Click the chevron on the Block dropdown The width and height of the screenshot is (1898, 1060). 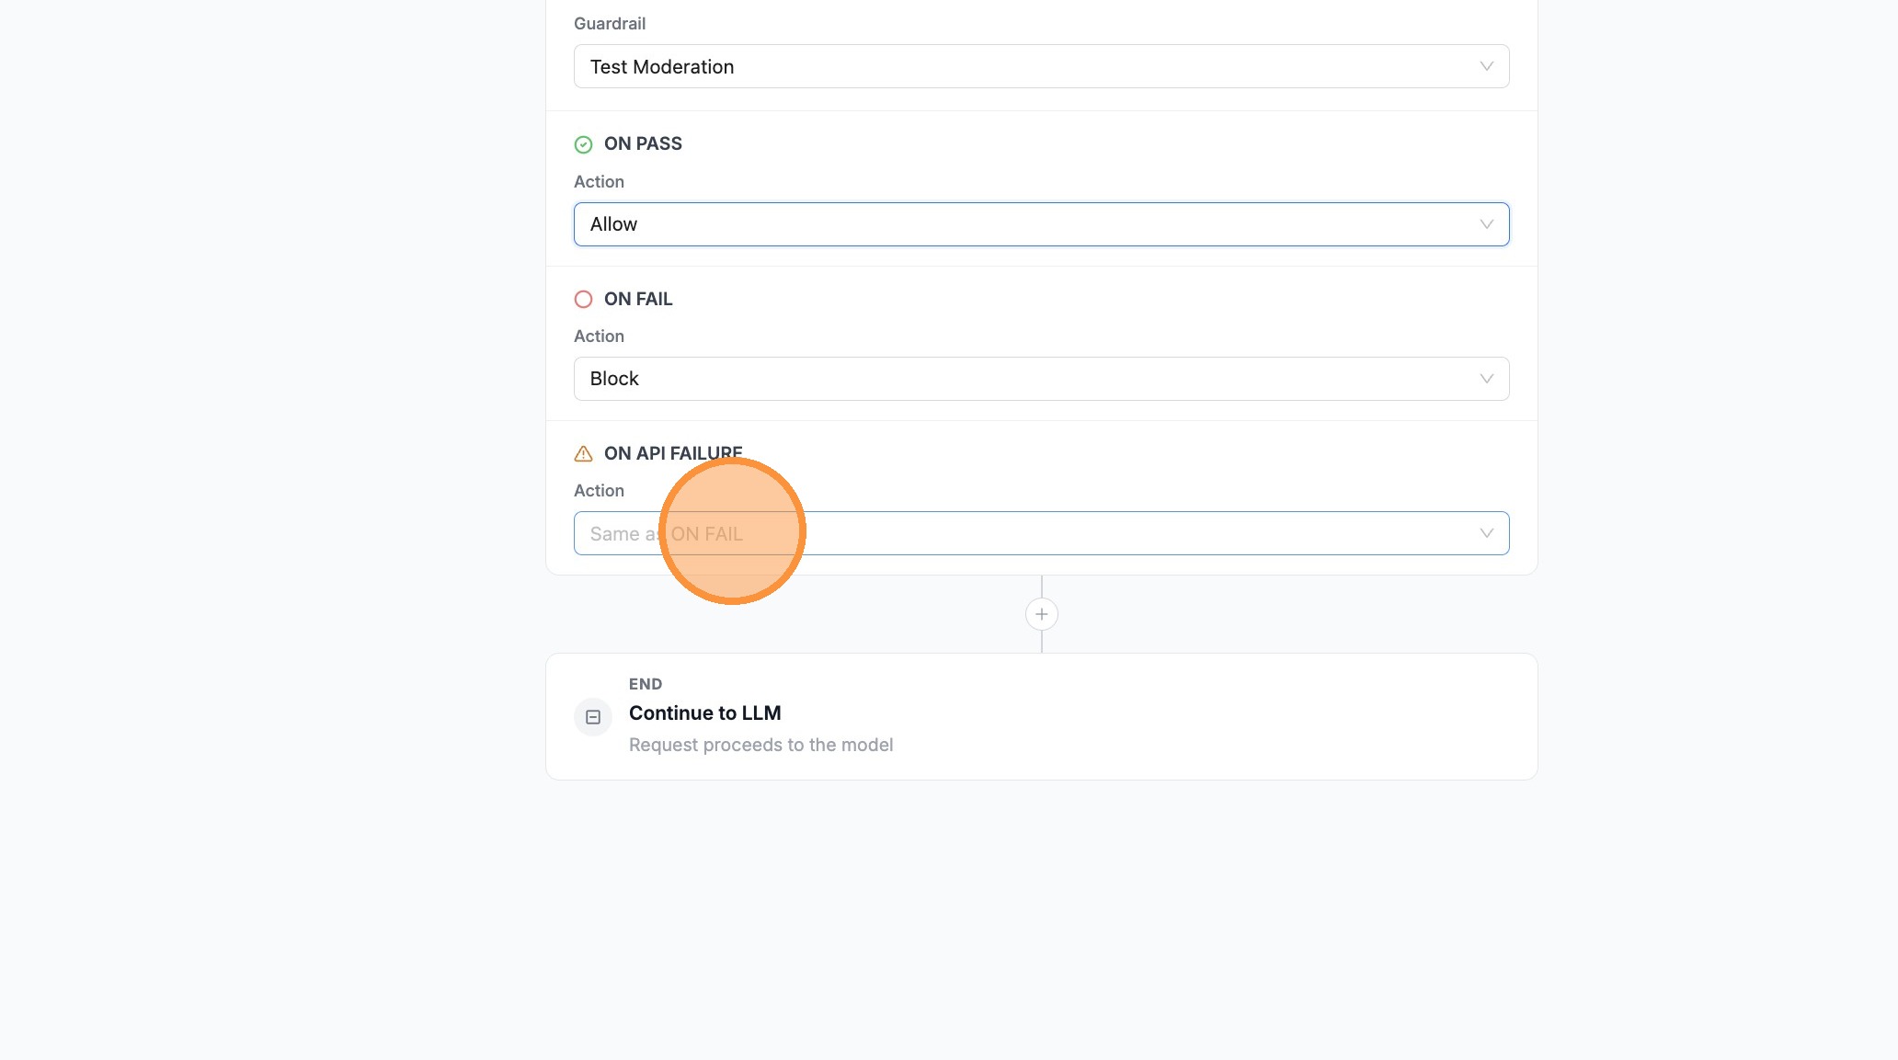point(1487,378)
